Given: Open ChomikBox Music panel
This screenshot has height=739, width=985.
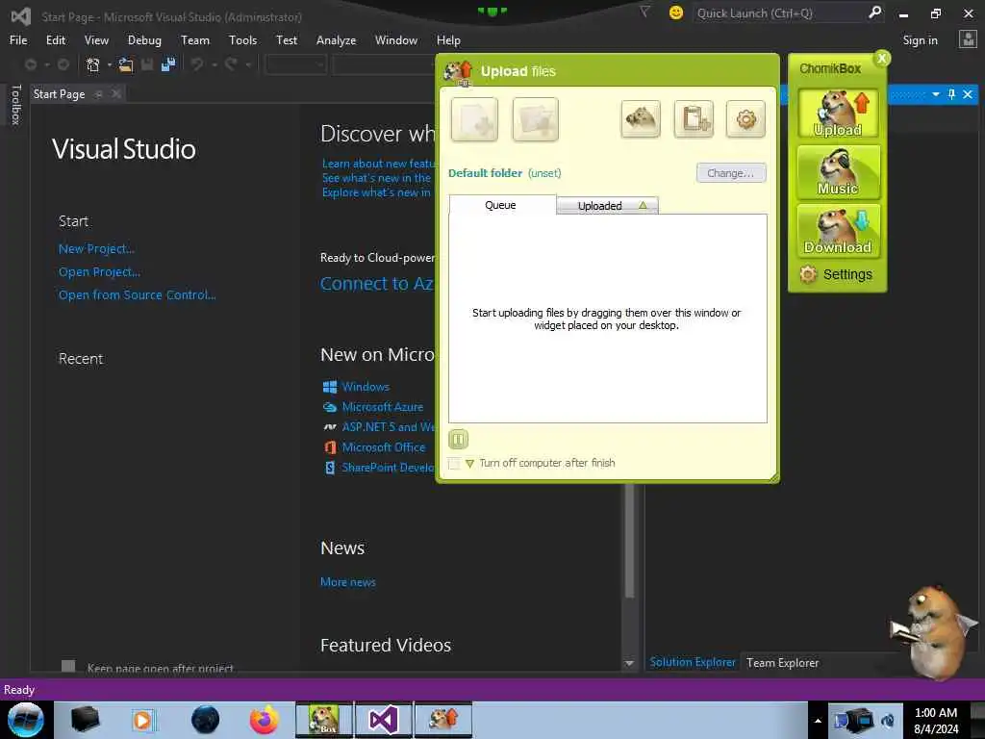Looking at the screenshot, I should [838, 172].
